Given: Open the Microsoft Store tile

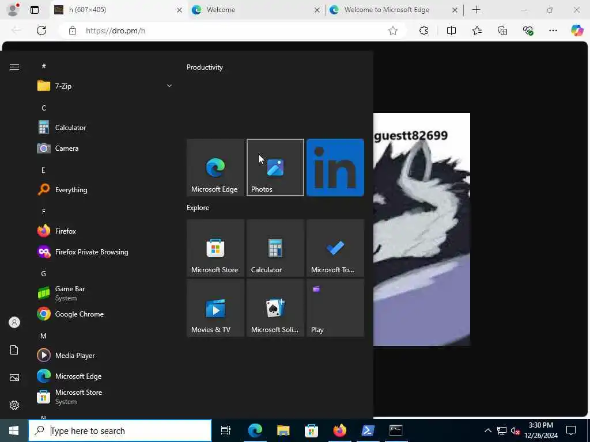Looking at the screenshot, I should point(215,248).
